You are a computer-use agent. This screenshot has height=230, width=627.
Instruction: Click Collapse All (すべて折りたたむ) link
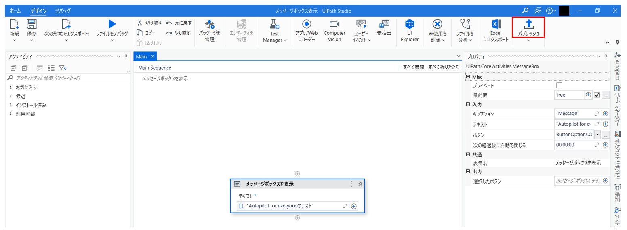[444, 68]
